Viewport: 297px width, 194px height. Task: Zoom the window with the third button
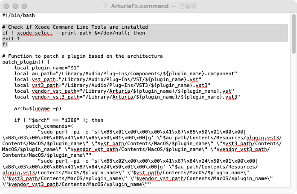pos(24,6)
